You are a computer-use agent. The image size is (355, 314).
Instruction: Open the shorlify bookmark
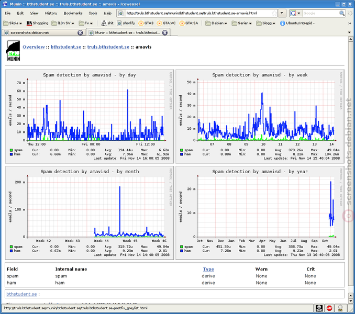[126, 23]
